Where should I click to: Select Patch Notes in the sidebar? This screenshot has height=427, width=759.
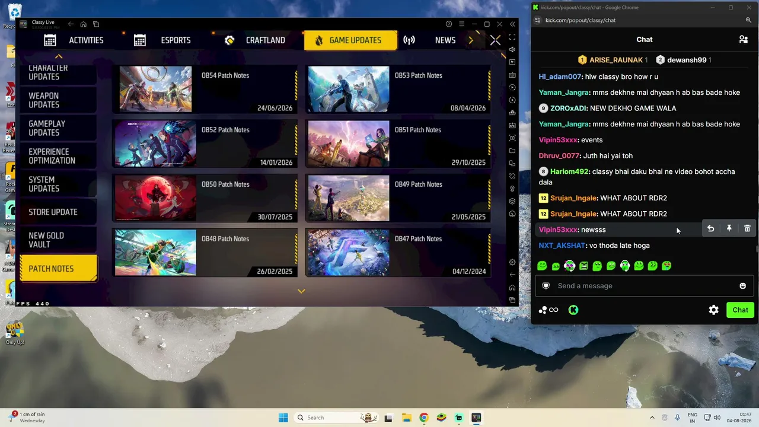click(58, 269)
